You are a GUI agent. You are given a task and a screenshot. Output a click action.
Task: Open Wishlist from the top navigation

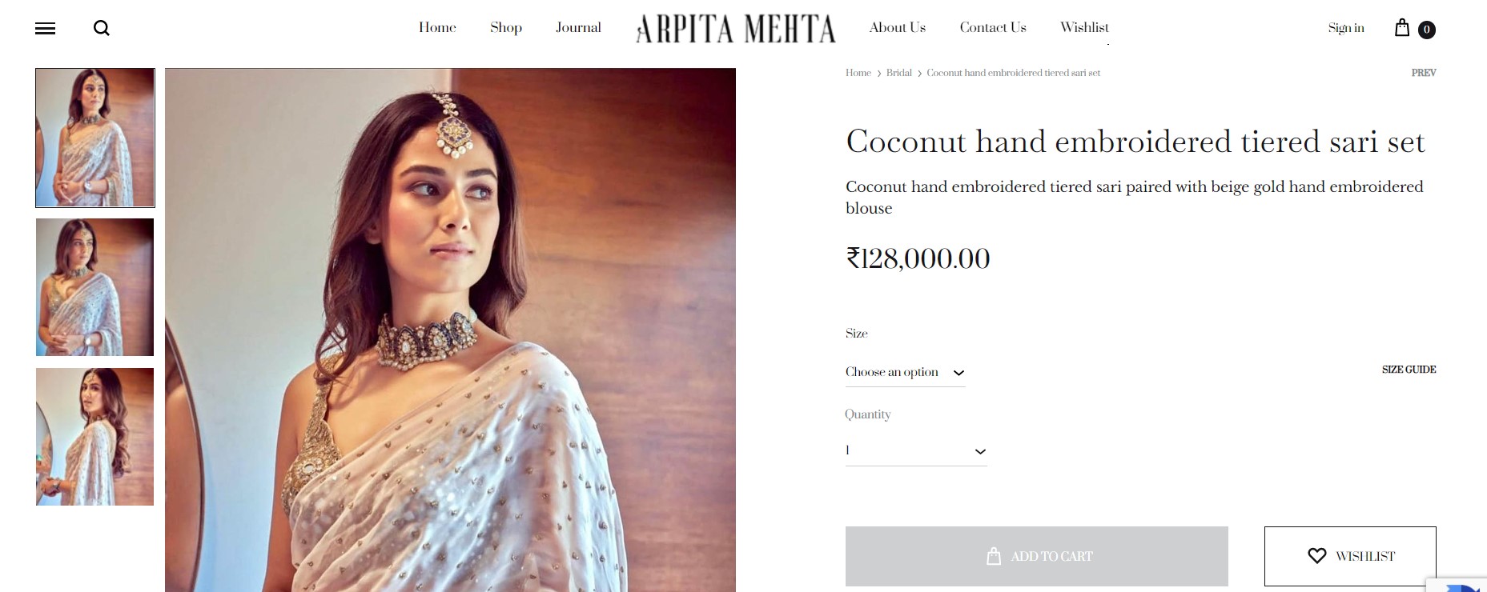(1084, 28)
